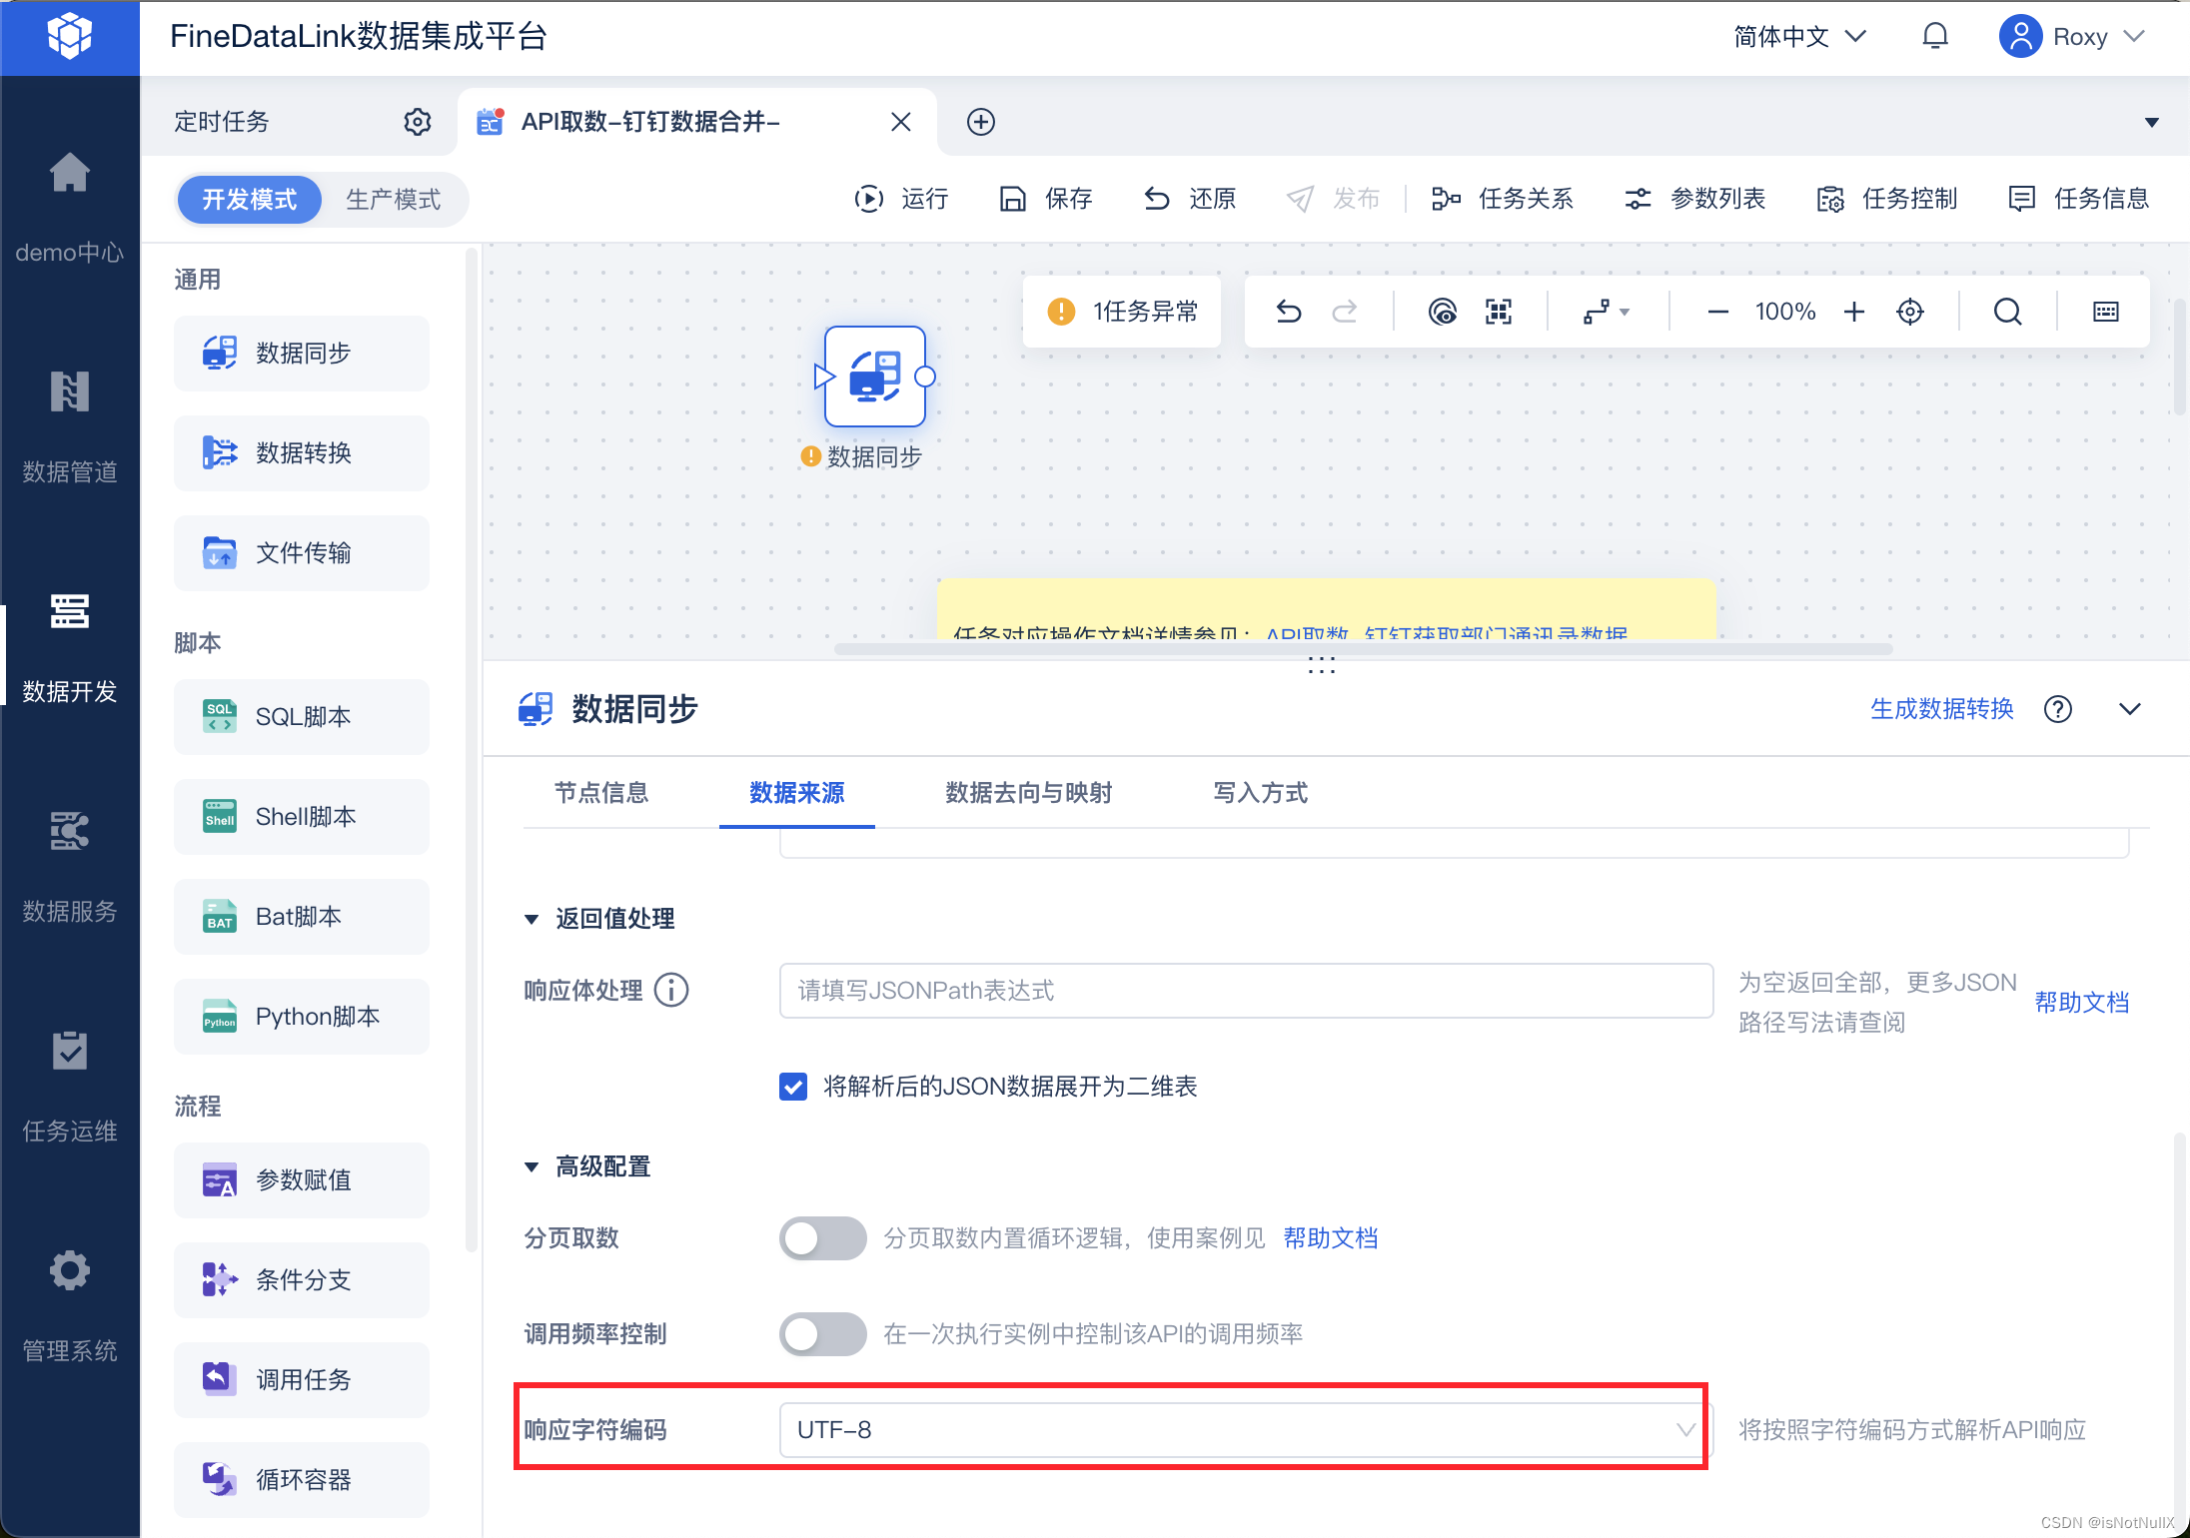The height and width of the screenshot is (1538, 2190).
Task: Click the 生成数据转换 link
Action: click(x=1941, y=709)
